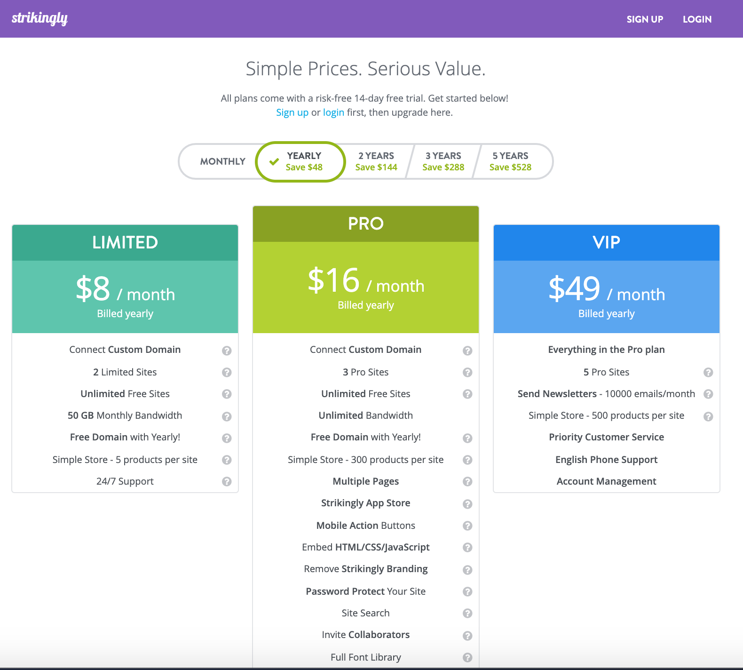Select 3 Years Save $288 option
743x670 pixels.
(443, 161)
